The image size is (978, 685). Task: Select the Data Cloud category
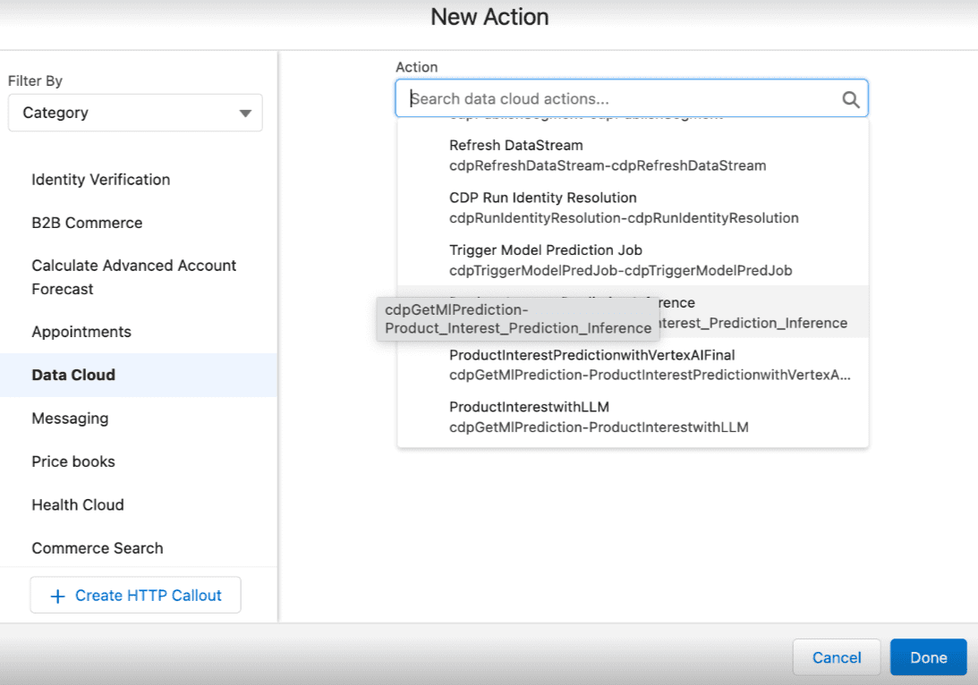73,375
